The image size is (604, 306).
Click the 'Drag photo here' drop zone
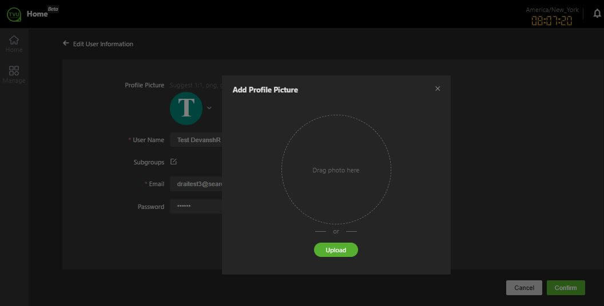tap(336, 170)
